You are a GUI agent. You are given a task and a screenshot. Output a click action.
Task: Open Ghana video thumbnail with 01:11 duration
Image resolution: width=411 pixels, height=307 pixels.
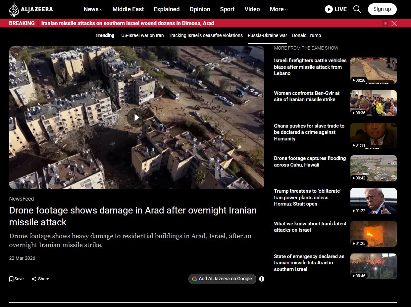coord(373,136)
